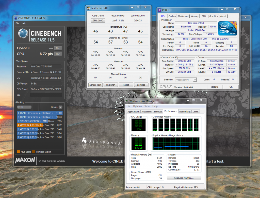260x198 pixels.
Task: Switch to the Graphics tab in CPU-Z
Action: click(x=213, y=16)
